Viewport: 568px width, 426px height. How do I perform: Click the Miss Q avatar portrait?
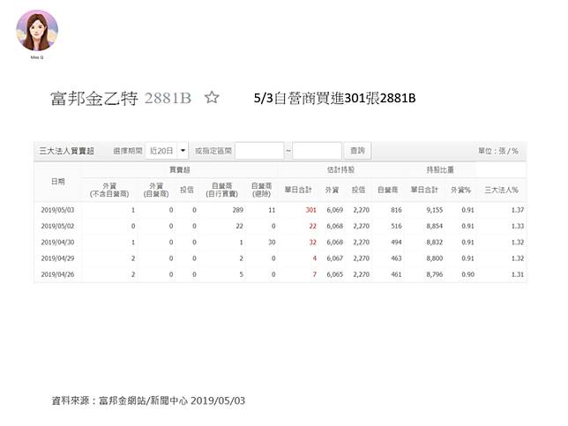point(37,30)
